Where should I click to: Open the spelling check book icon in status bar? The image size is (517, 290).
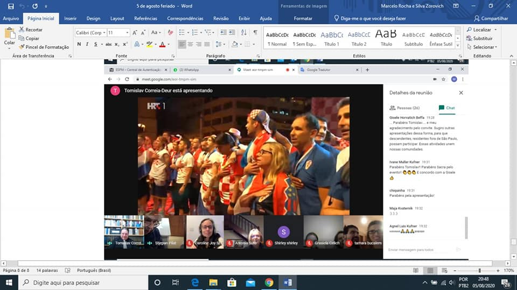[68, 270]
